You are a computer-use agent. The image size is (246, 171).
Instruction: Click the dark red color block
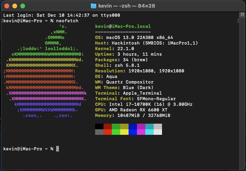point(107,126)
